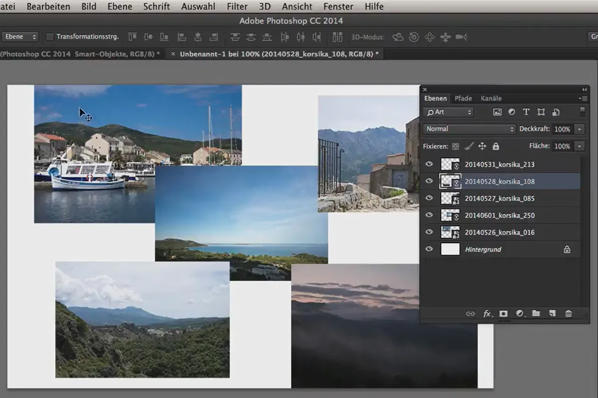
Task: Open the Art filter type dropdown
Action: click(448, 112)
